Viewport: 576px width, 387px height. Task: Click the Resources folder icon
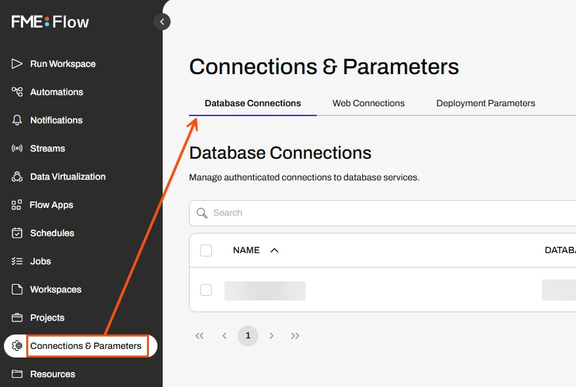[17, 374]
